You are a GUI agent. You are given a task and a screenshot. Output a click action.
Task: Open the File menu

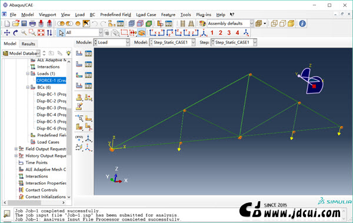[13, 15]
